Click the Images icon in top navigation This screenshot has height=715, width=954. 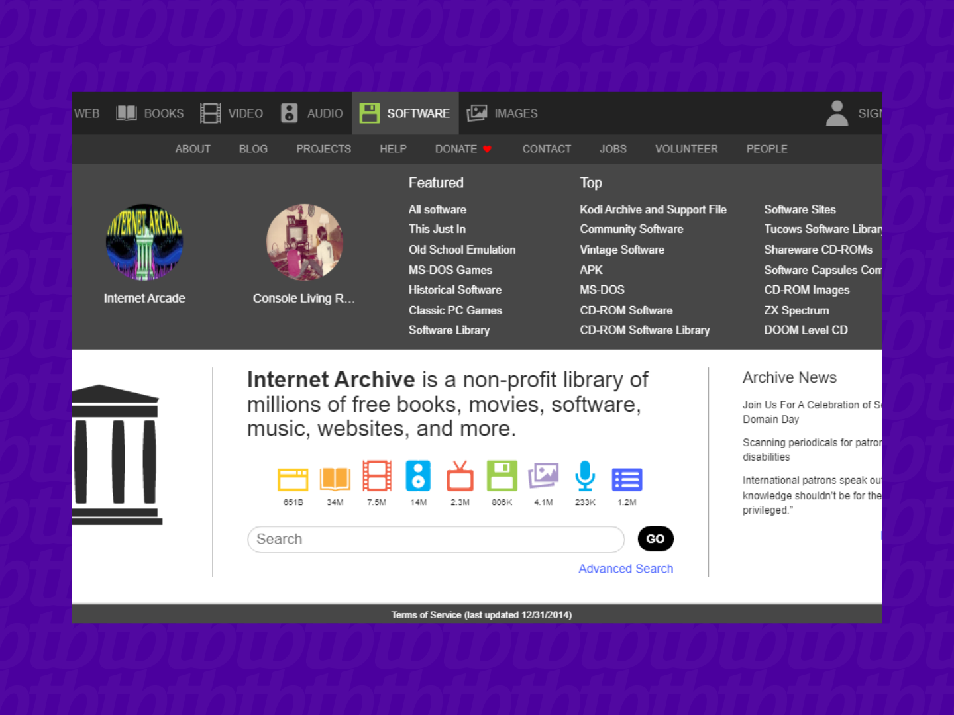pyautogui.click(x=477, y=113)
